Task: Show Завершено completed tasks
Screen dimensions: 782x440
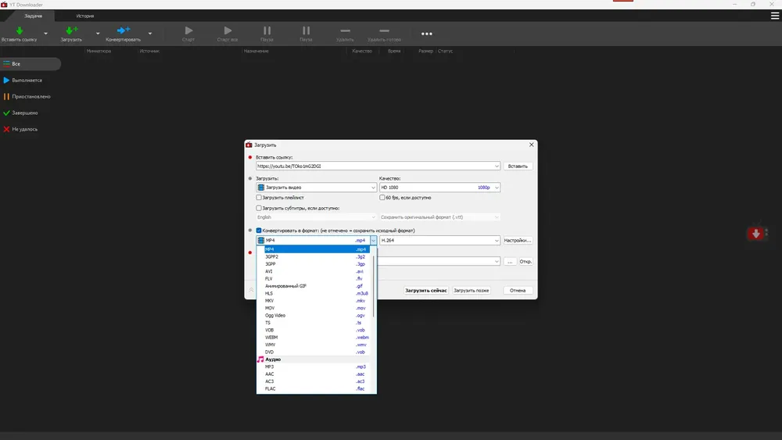Action: (x=25, y=113)
